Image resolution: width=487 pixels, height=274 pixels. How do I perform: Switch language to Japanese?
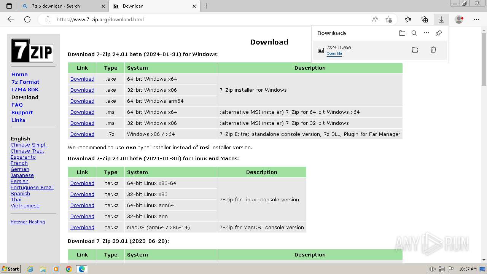pos(22,175)
